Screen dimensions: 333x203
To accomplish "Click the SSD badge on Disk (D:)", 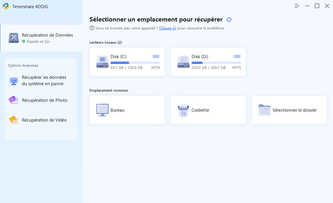I will pyautogui.click(x=237, y=56).
